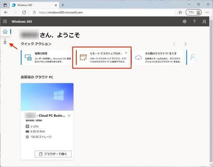This screenshot has width=213, height=167.
Task: Open Windows 365 settings gear
Action: click(x=185, y=21)
